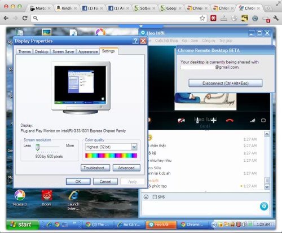The width and height of the screenshot is (282, 233).
Task: Click the Internet Explorer quick launch icon
Action: (49, 225)
